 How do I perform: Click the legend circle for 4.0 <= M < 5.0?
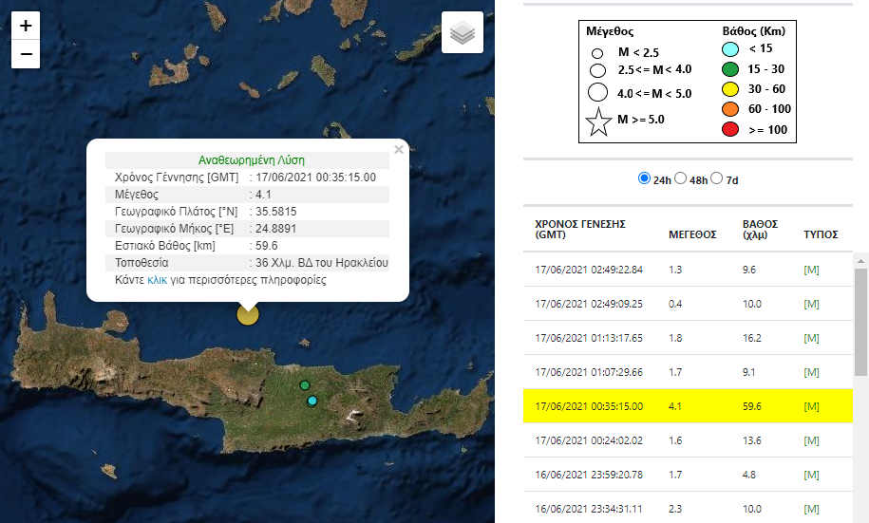point(597,92)
